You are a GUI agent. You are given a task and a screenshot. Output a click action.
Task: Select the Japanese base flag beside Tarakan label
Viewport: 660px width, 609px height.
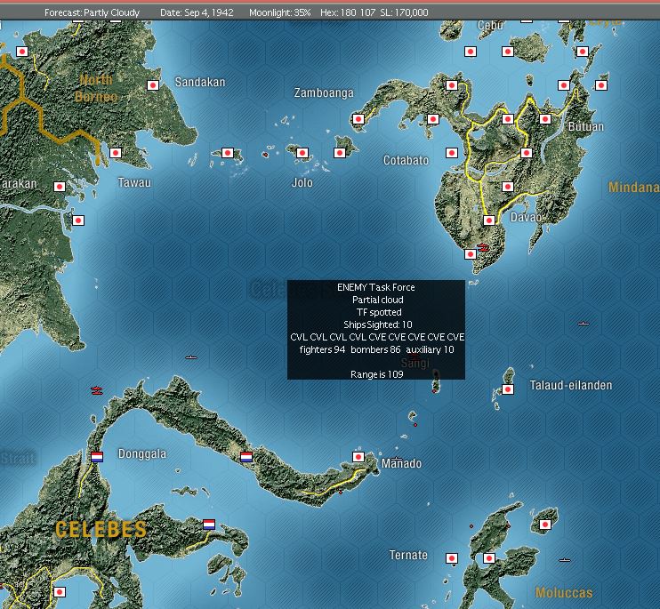(60, 187)
